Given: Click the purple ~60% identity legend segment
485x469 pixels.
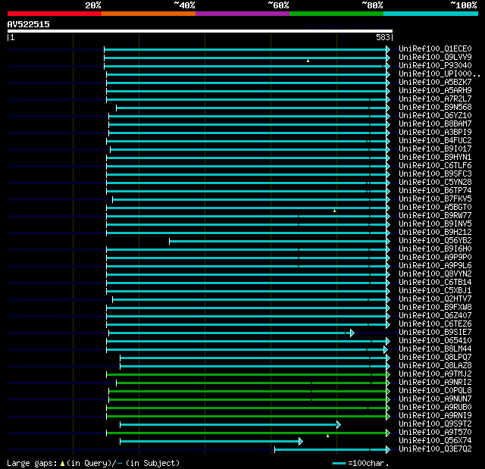Looking at the screenshot, I should click(x=242, y=14).
